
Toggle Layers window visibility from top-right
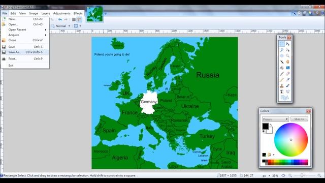point(305,13)
